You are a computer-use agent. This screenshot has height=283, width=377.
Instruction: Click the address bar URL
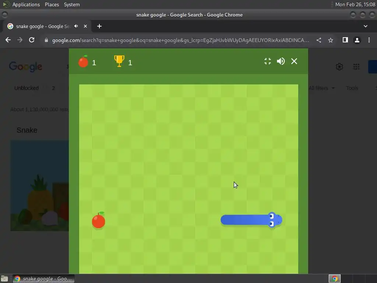[x=180, y=40]
